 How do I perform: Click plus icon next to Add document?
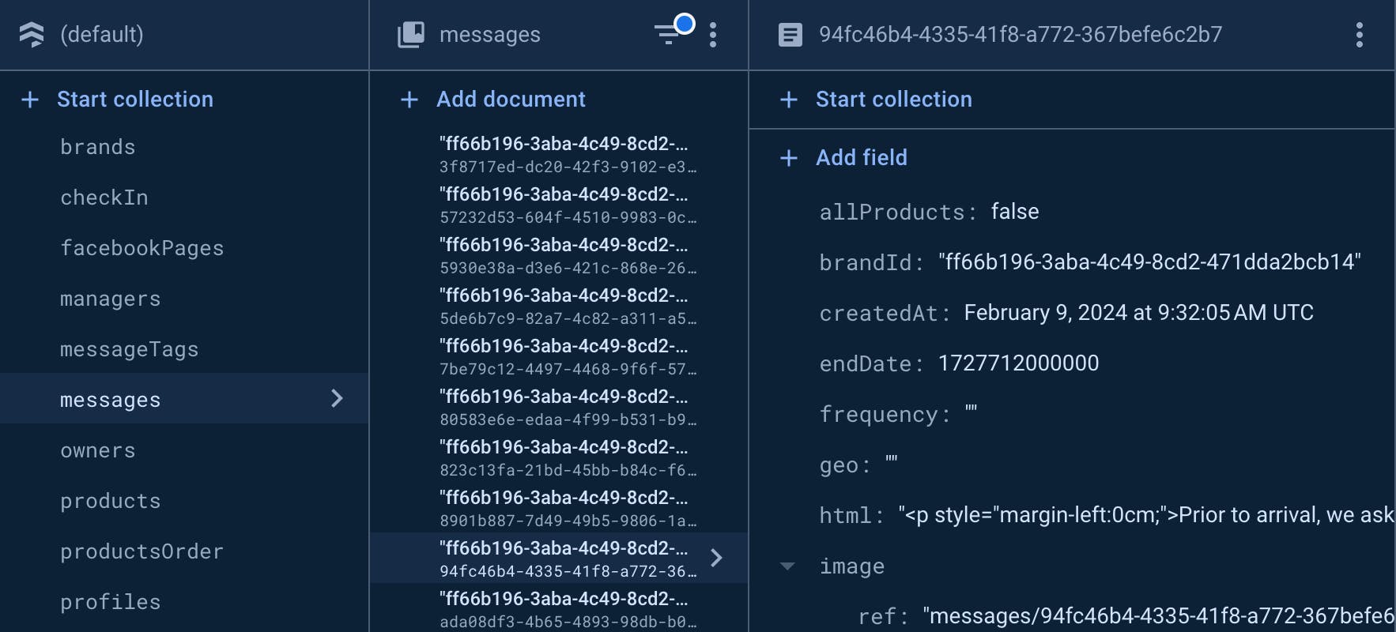coord(409,100)
